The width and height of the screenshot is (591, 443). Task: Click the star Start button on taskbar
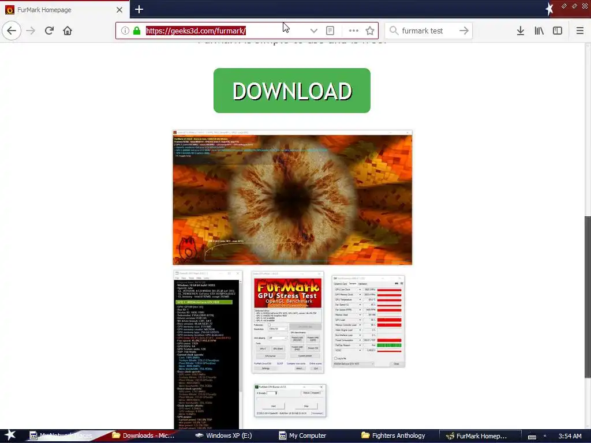[x=10, y=436]
